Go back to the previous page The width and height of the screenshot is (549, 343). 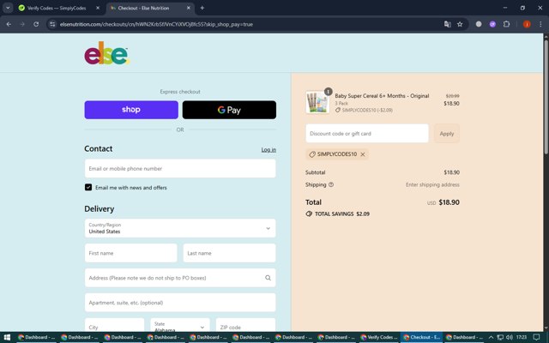pos(9,24)
